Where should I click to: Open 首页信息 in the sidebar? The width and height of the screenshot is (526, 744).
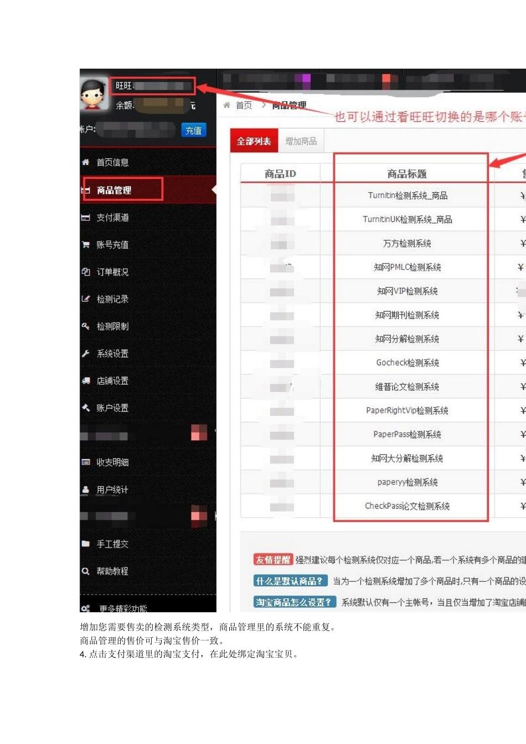112,162
